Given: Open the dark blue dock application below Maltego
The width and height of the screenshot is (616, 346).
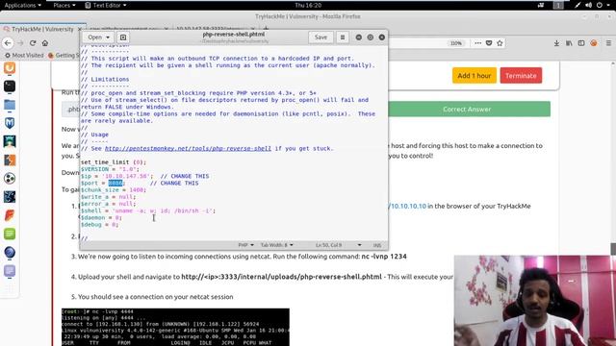Looking at the screenshot, I should pyautogui.click(x=10, y=197).
